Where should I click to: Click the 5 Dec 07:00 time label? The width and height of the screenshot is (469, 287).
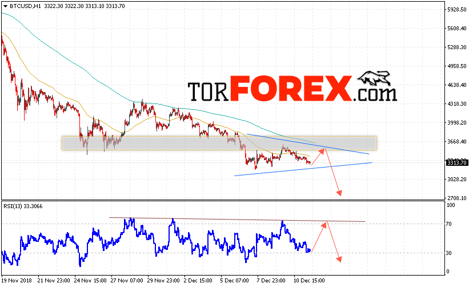coord(235,281)
